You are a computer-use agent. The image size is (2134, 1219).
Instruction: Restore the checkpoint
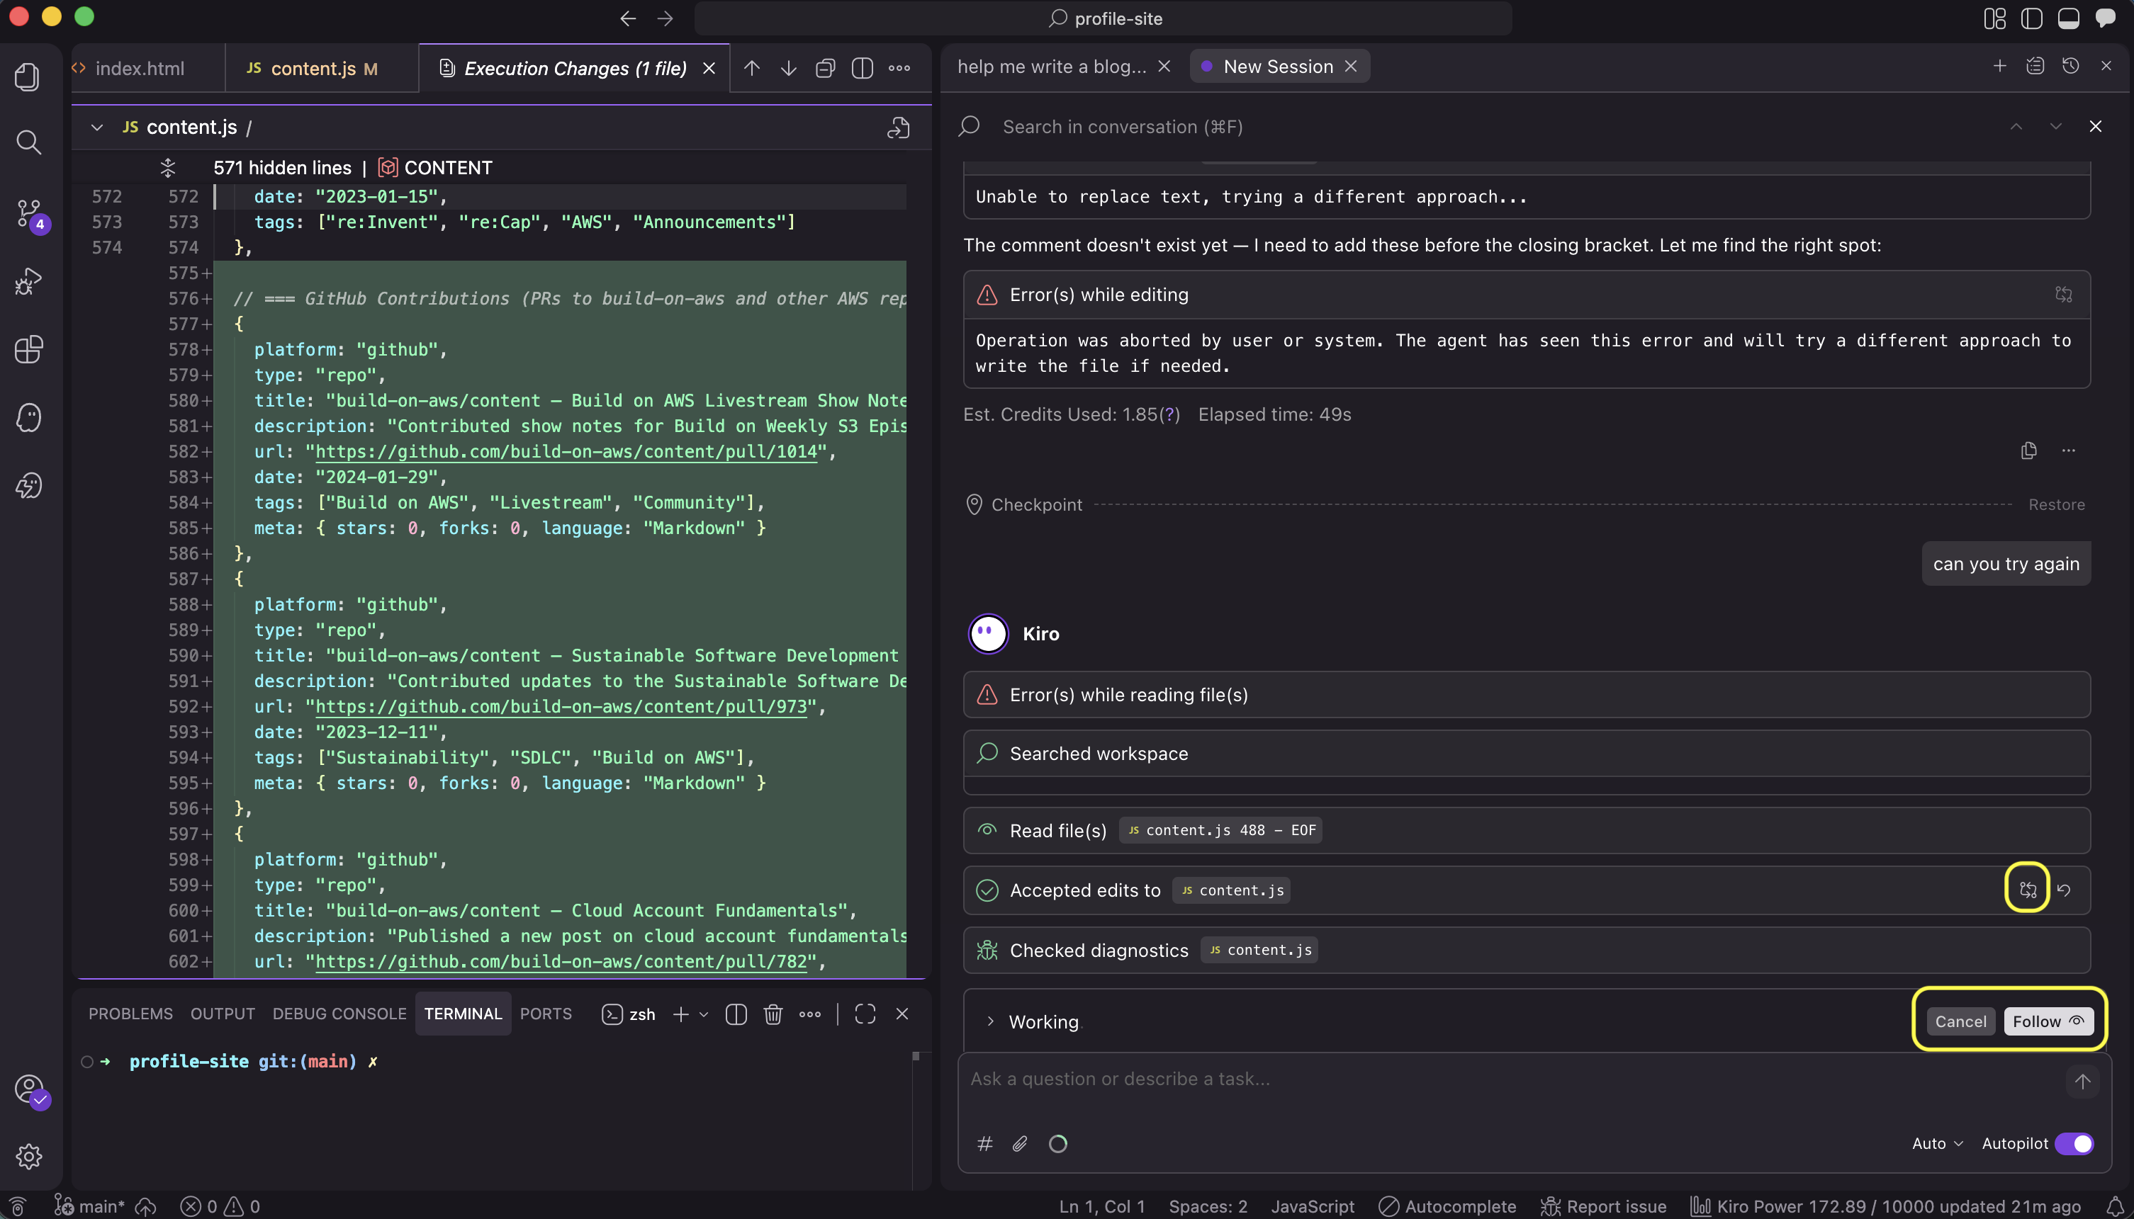click(x=2056, y=505)
